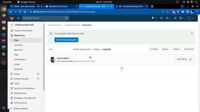
Task: Click simple-project-wlb breadcrumb link
Action: coord(72,25)
